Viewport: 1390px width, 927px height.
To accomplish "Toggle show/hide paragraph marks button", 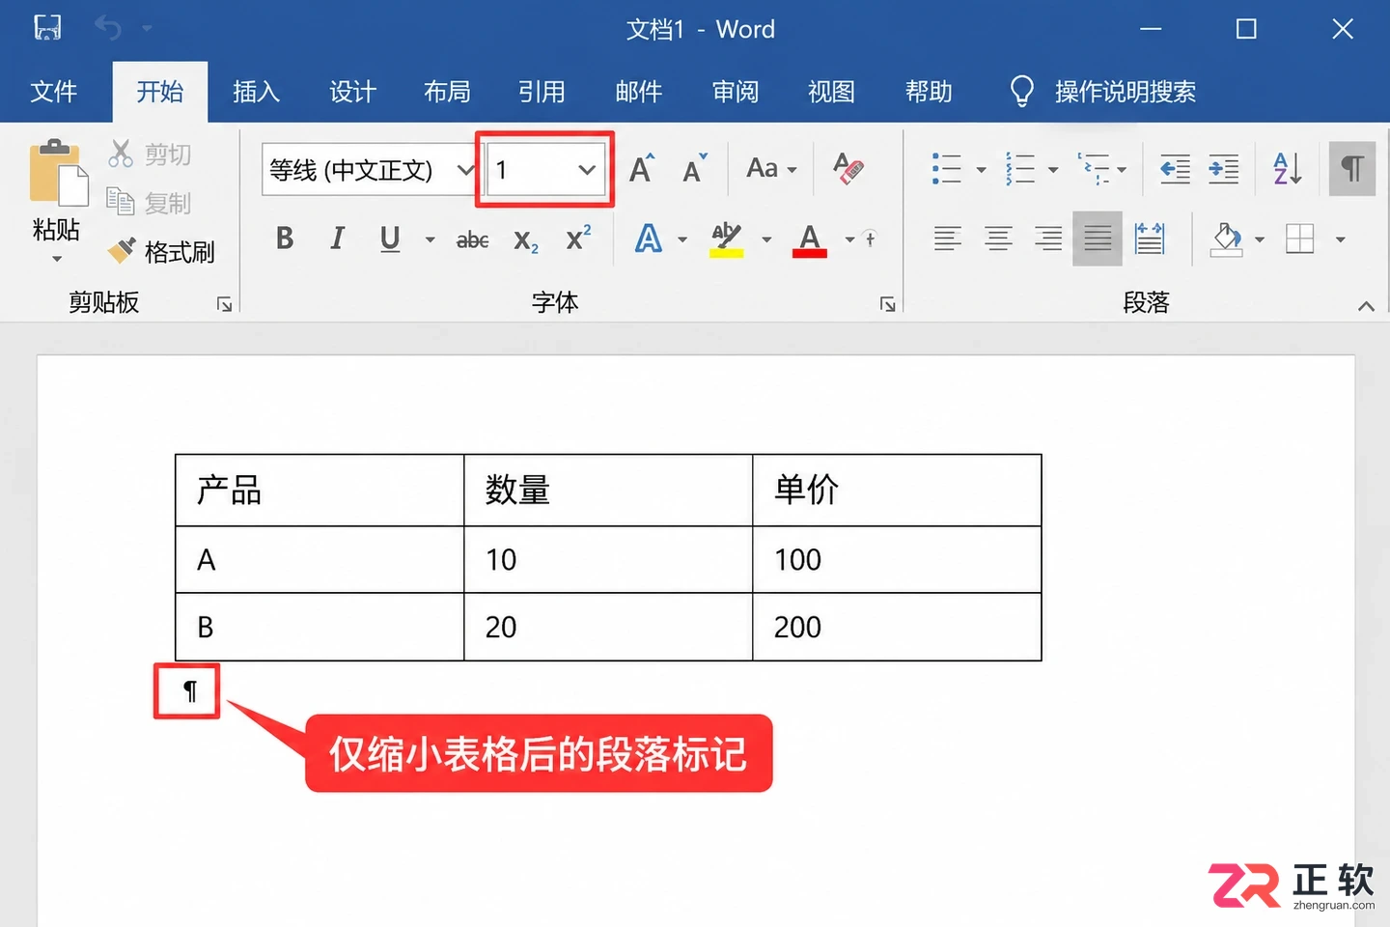I will pyautogui.click(x=1351, y=169).
